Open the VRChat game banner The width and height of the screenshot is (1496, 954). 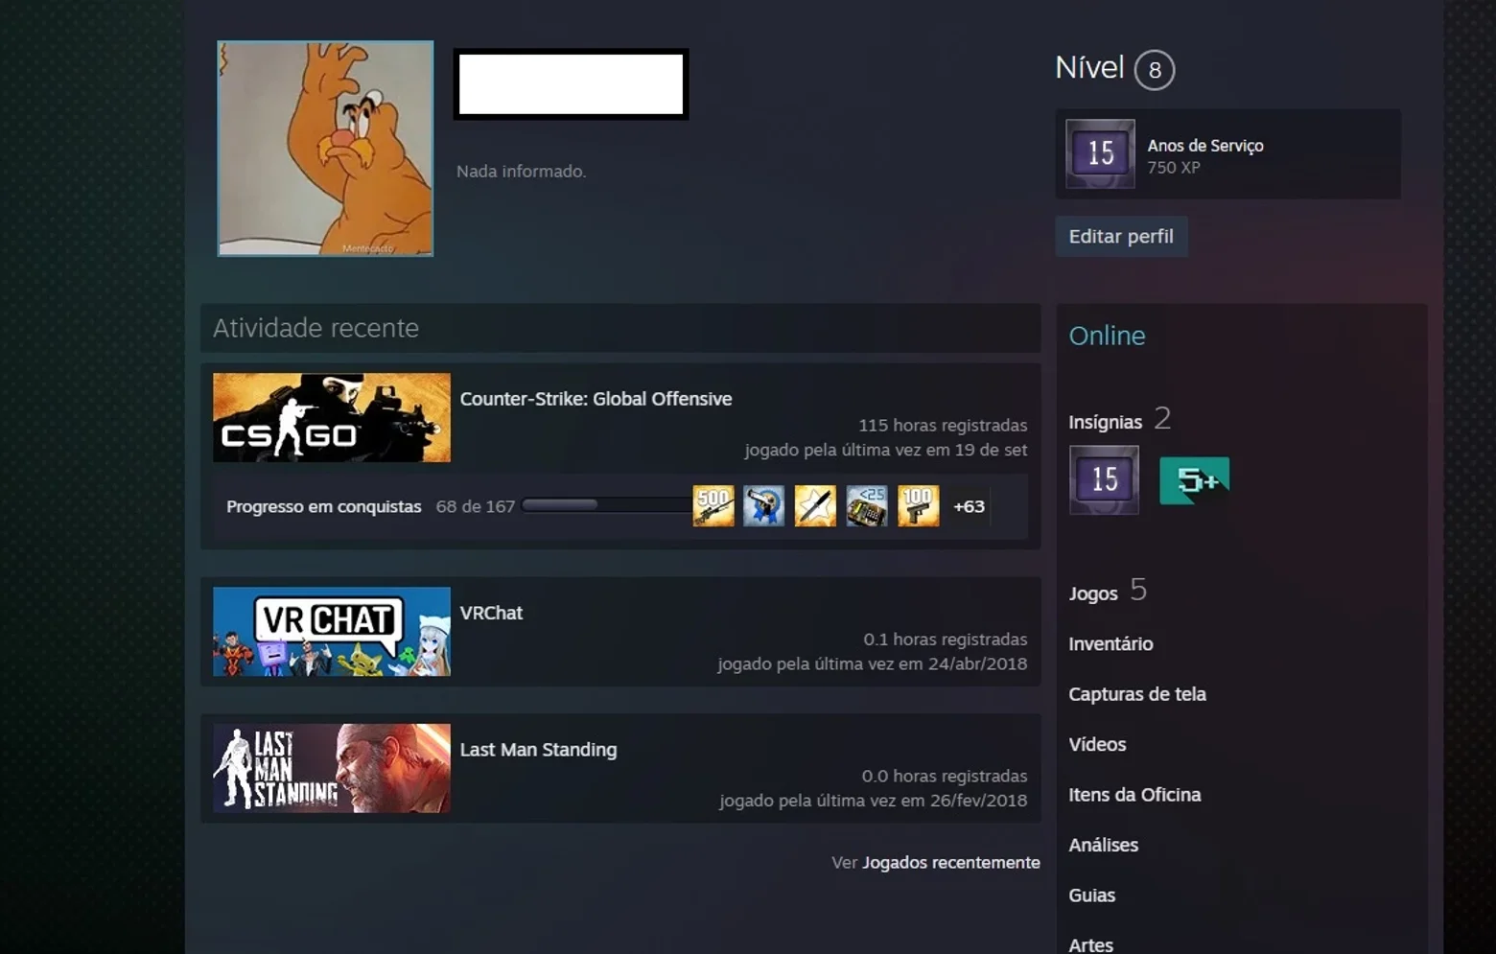tap(332, 632)
